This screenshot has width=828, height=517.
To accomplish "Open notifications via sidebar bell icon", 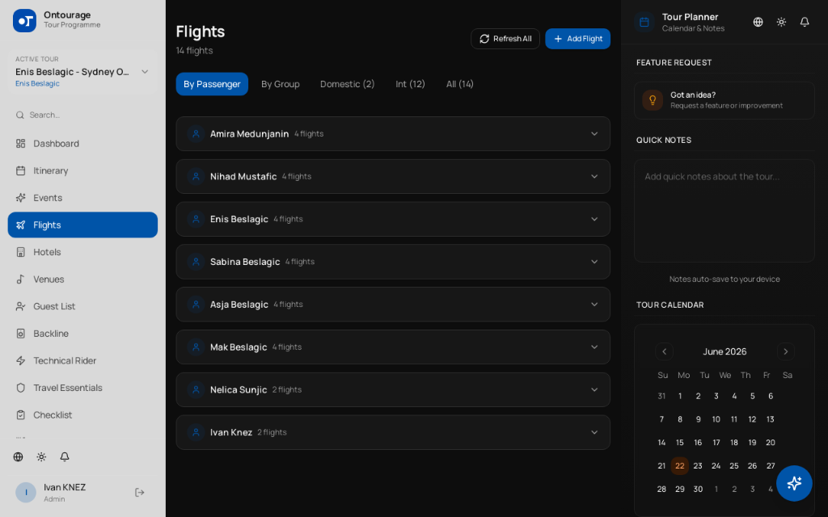I will pyautogui.click(x=65, y=457).
